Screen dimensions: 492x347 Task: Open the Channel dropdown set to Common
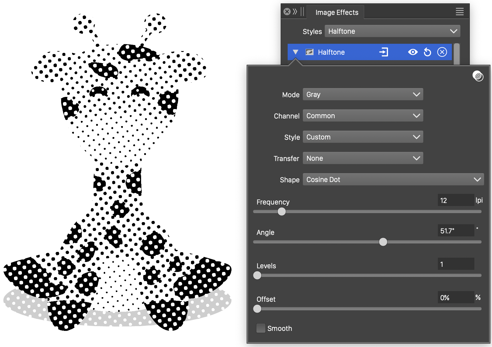tap(363, 116)
